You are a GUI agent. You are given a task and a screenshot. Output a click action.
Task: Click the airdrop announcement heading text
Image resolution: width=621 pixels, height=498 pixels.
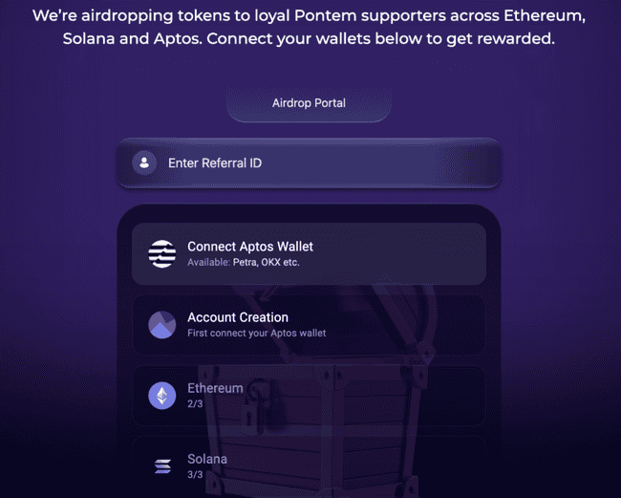point(309,27)
